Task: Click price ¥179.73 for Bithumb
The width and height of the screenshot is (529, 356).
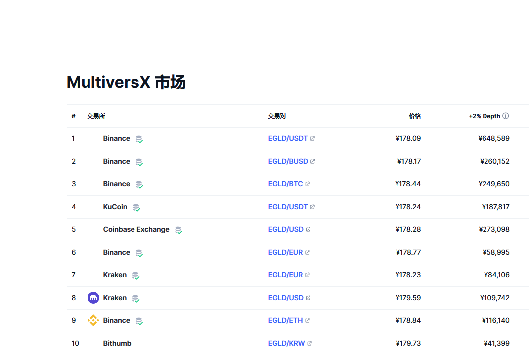Action: pos(408,343)
